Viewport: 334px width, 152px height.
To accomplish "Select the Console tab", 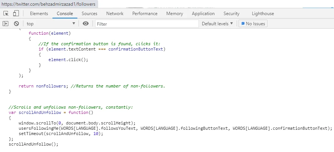I will (65, 14).
